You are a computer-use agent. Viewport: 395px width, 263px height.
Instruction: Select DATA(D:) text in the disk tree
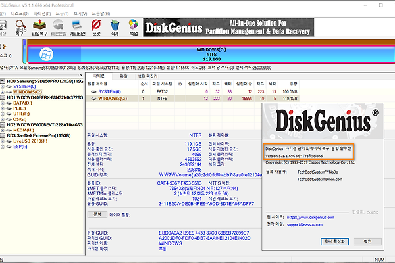coord(22,103)
